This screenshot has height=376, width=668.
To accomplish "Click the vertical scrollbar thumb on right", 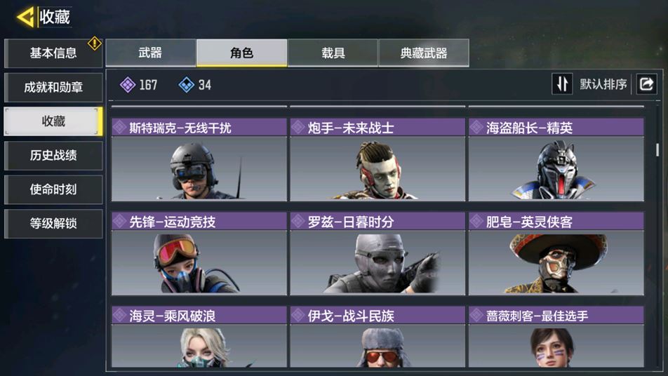I will pyautogui.click(x=657, y=149).
